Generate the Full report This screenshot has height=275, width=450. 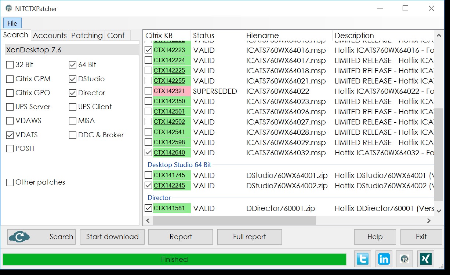[x=250, y=237]
